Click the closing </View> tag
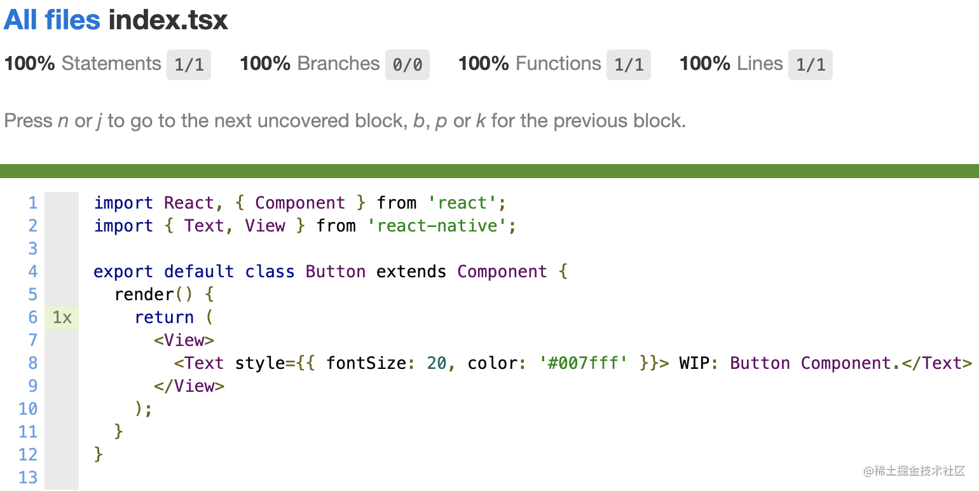Screen dimensions: 979x491 coord(189,386)
